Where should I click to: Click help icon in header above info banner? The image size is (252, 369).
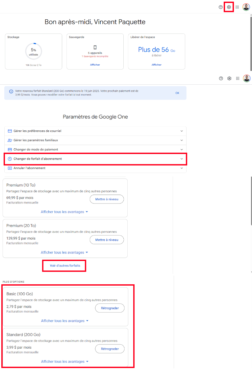click(221, 78)
